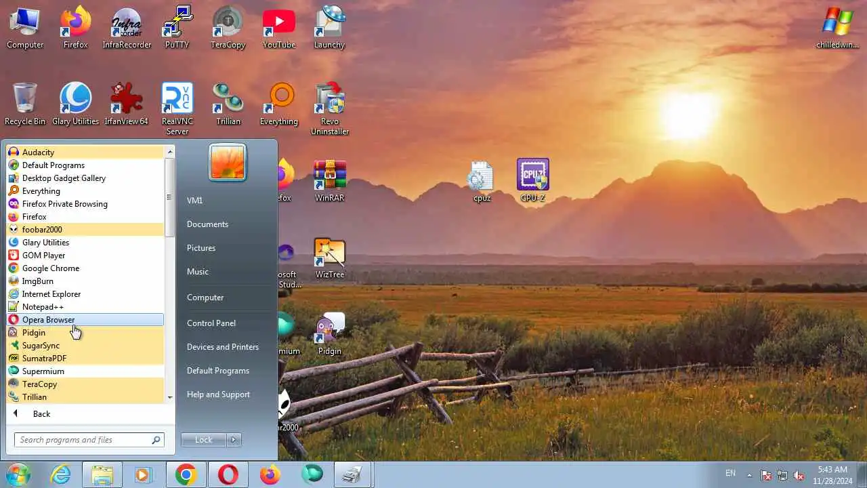The image size is (867, 488).
Task: Open SugarSync from the programs list
Action: (x=85, y=345)
